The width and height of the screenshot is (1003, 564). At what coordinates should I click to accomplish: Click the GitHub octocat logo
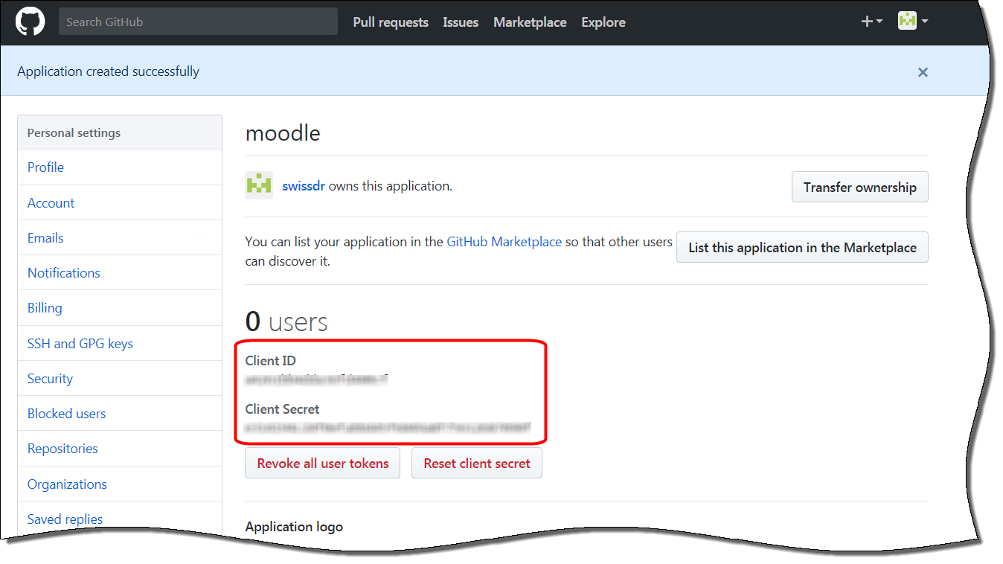[31, 22]
